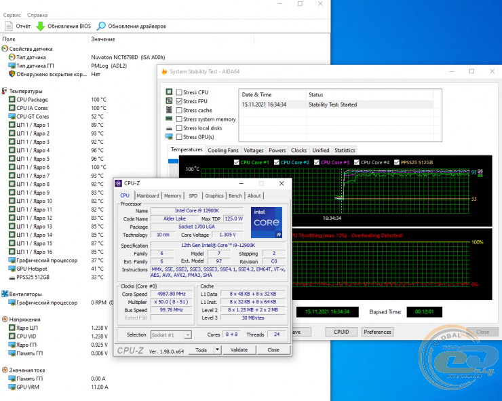Enable Stress local disks checkbox

[179, 128]
